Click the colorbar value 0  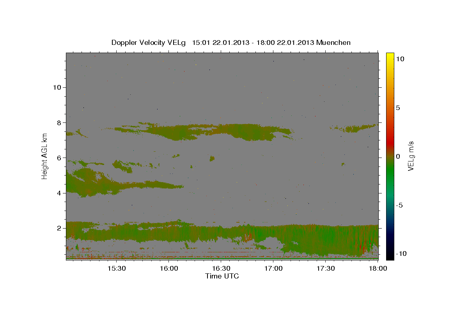coord(398,156)
